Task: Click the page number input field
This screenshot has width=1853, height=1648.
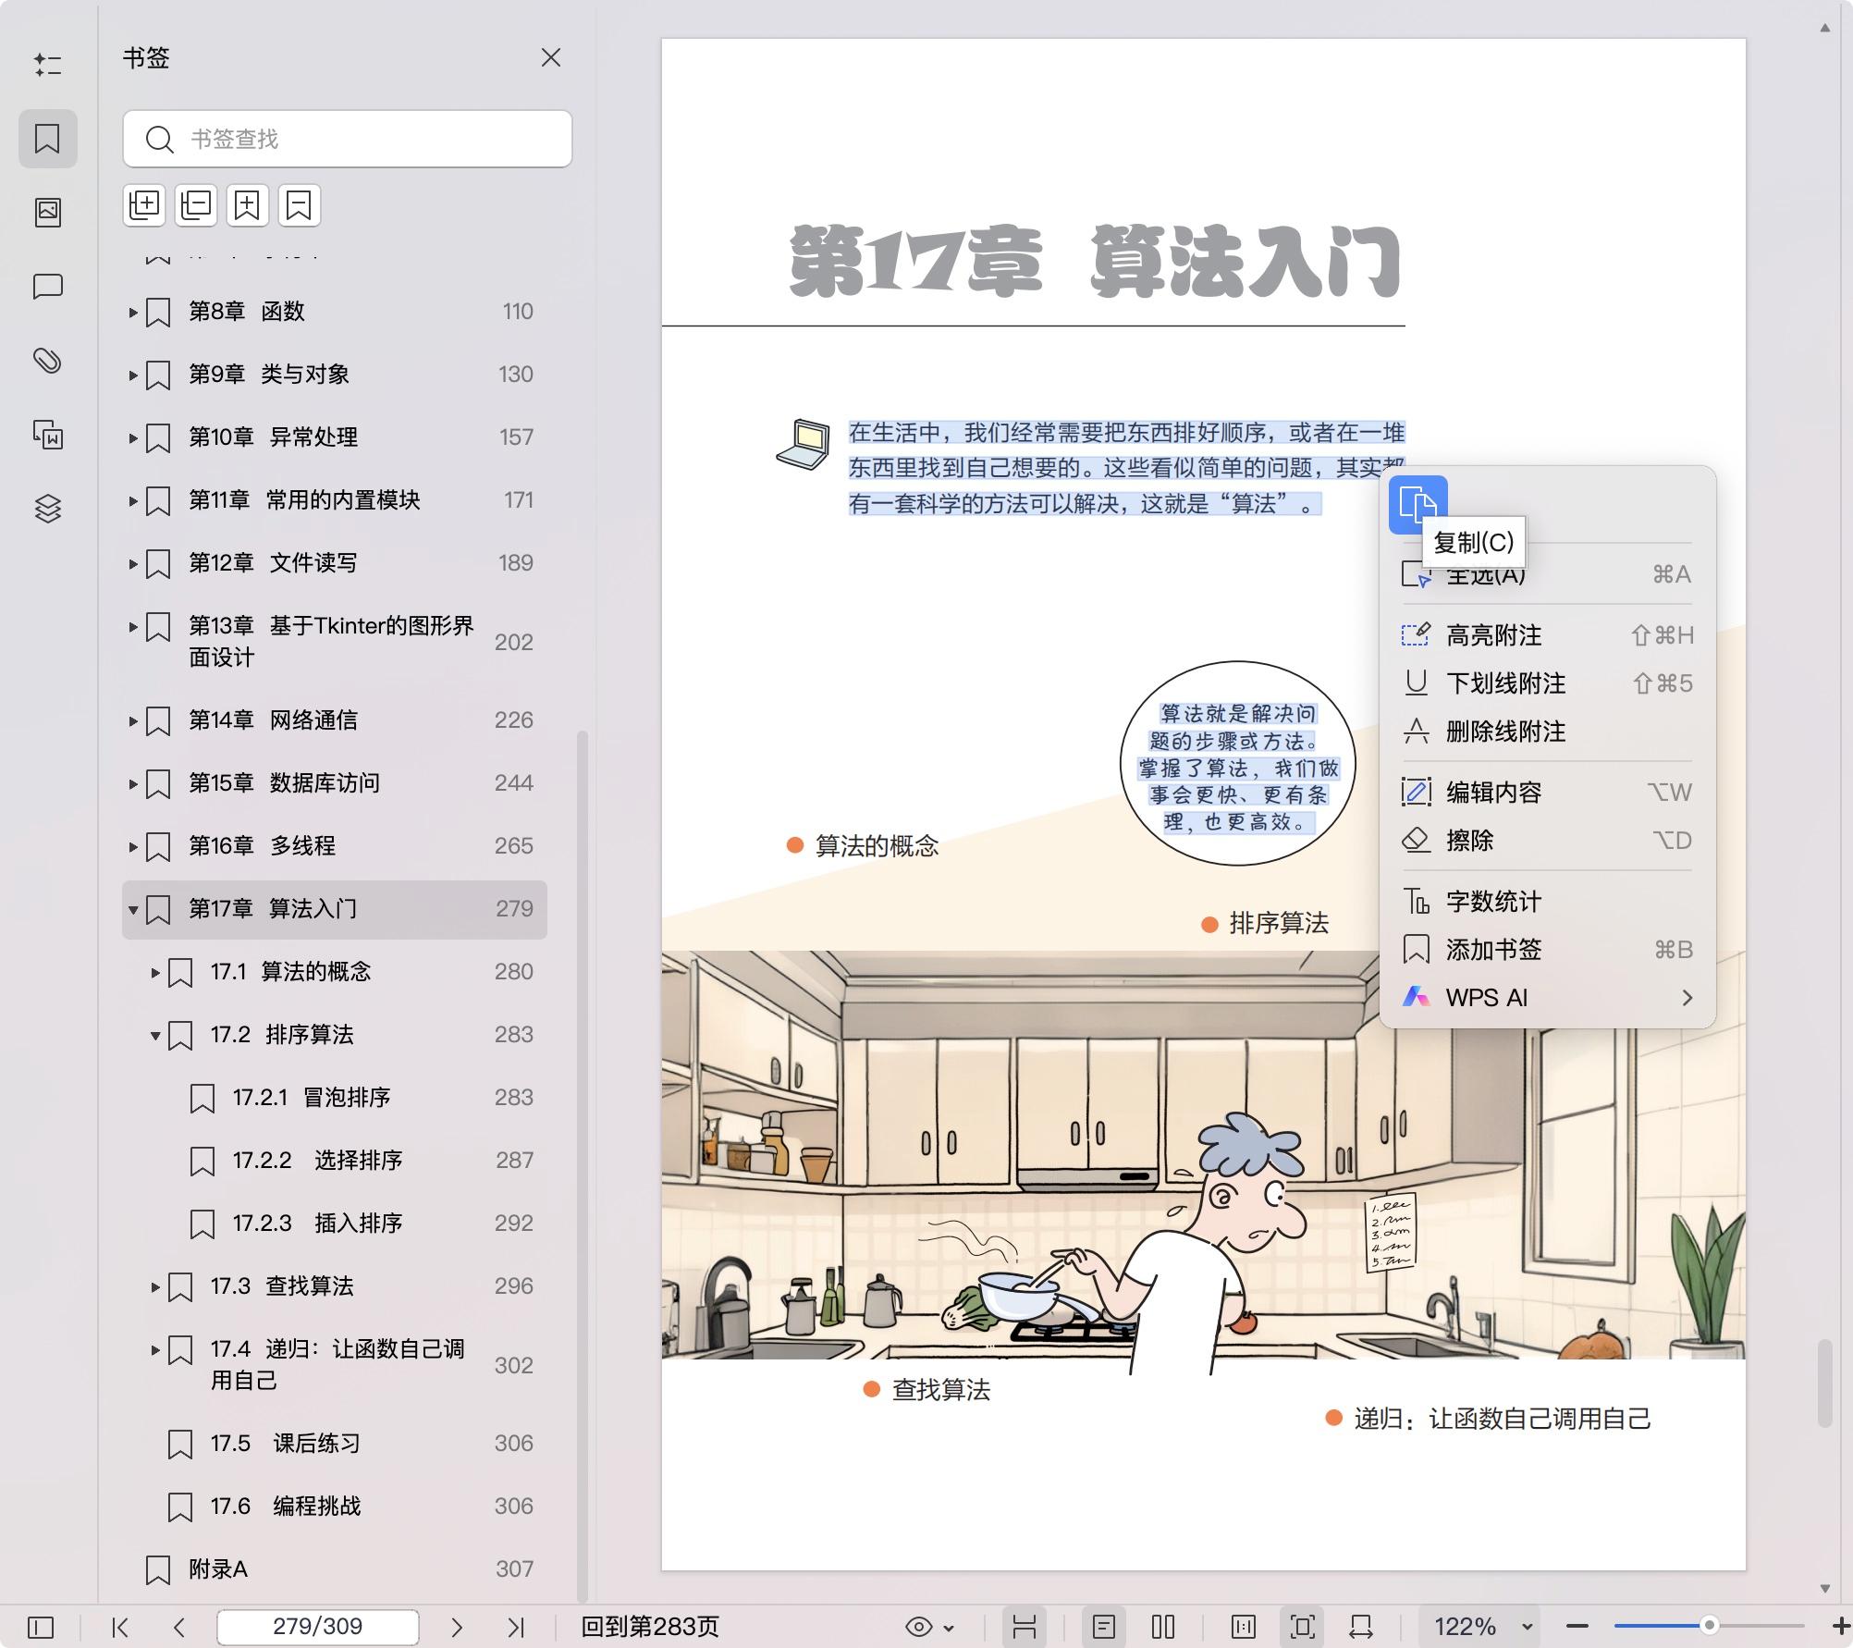Action: pyautogui.click(x=317, y=1626)
